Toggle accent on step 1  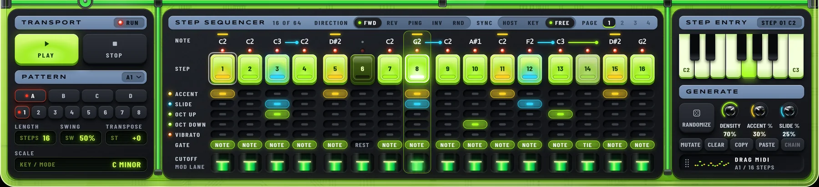coord(222,94)
